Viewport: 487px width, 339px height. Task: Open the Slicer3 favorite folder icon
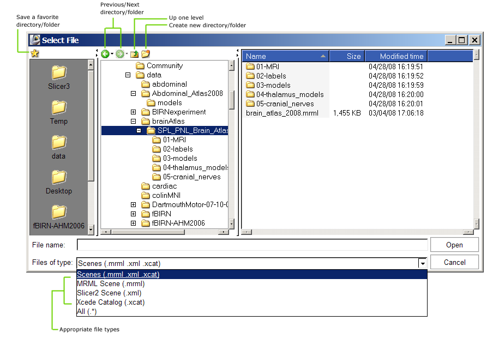tap(59, 72)
